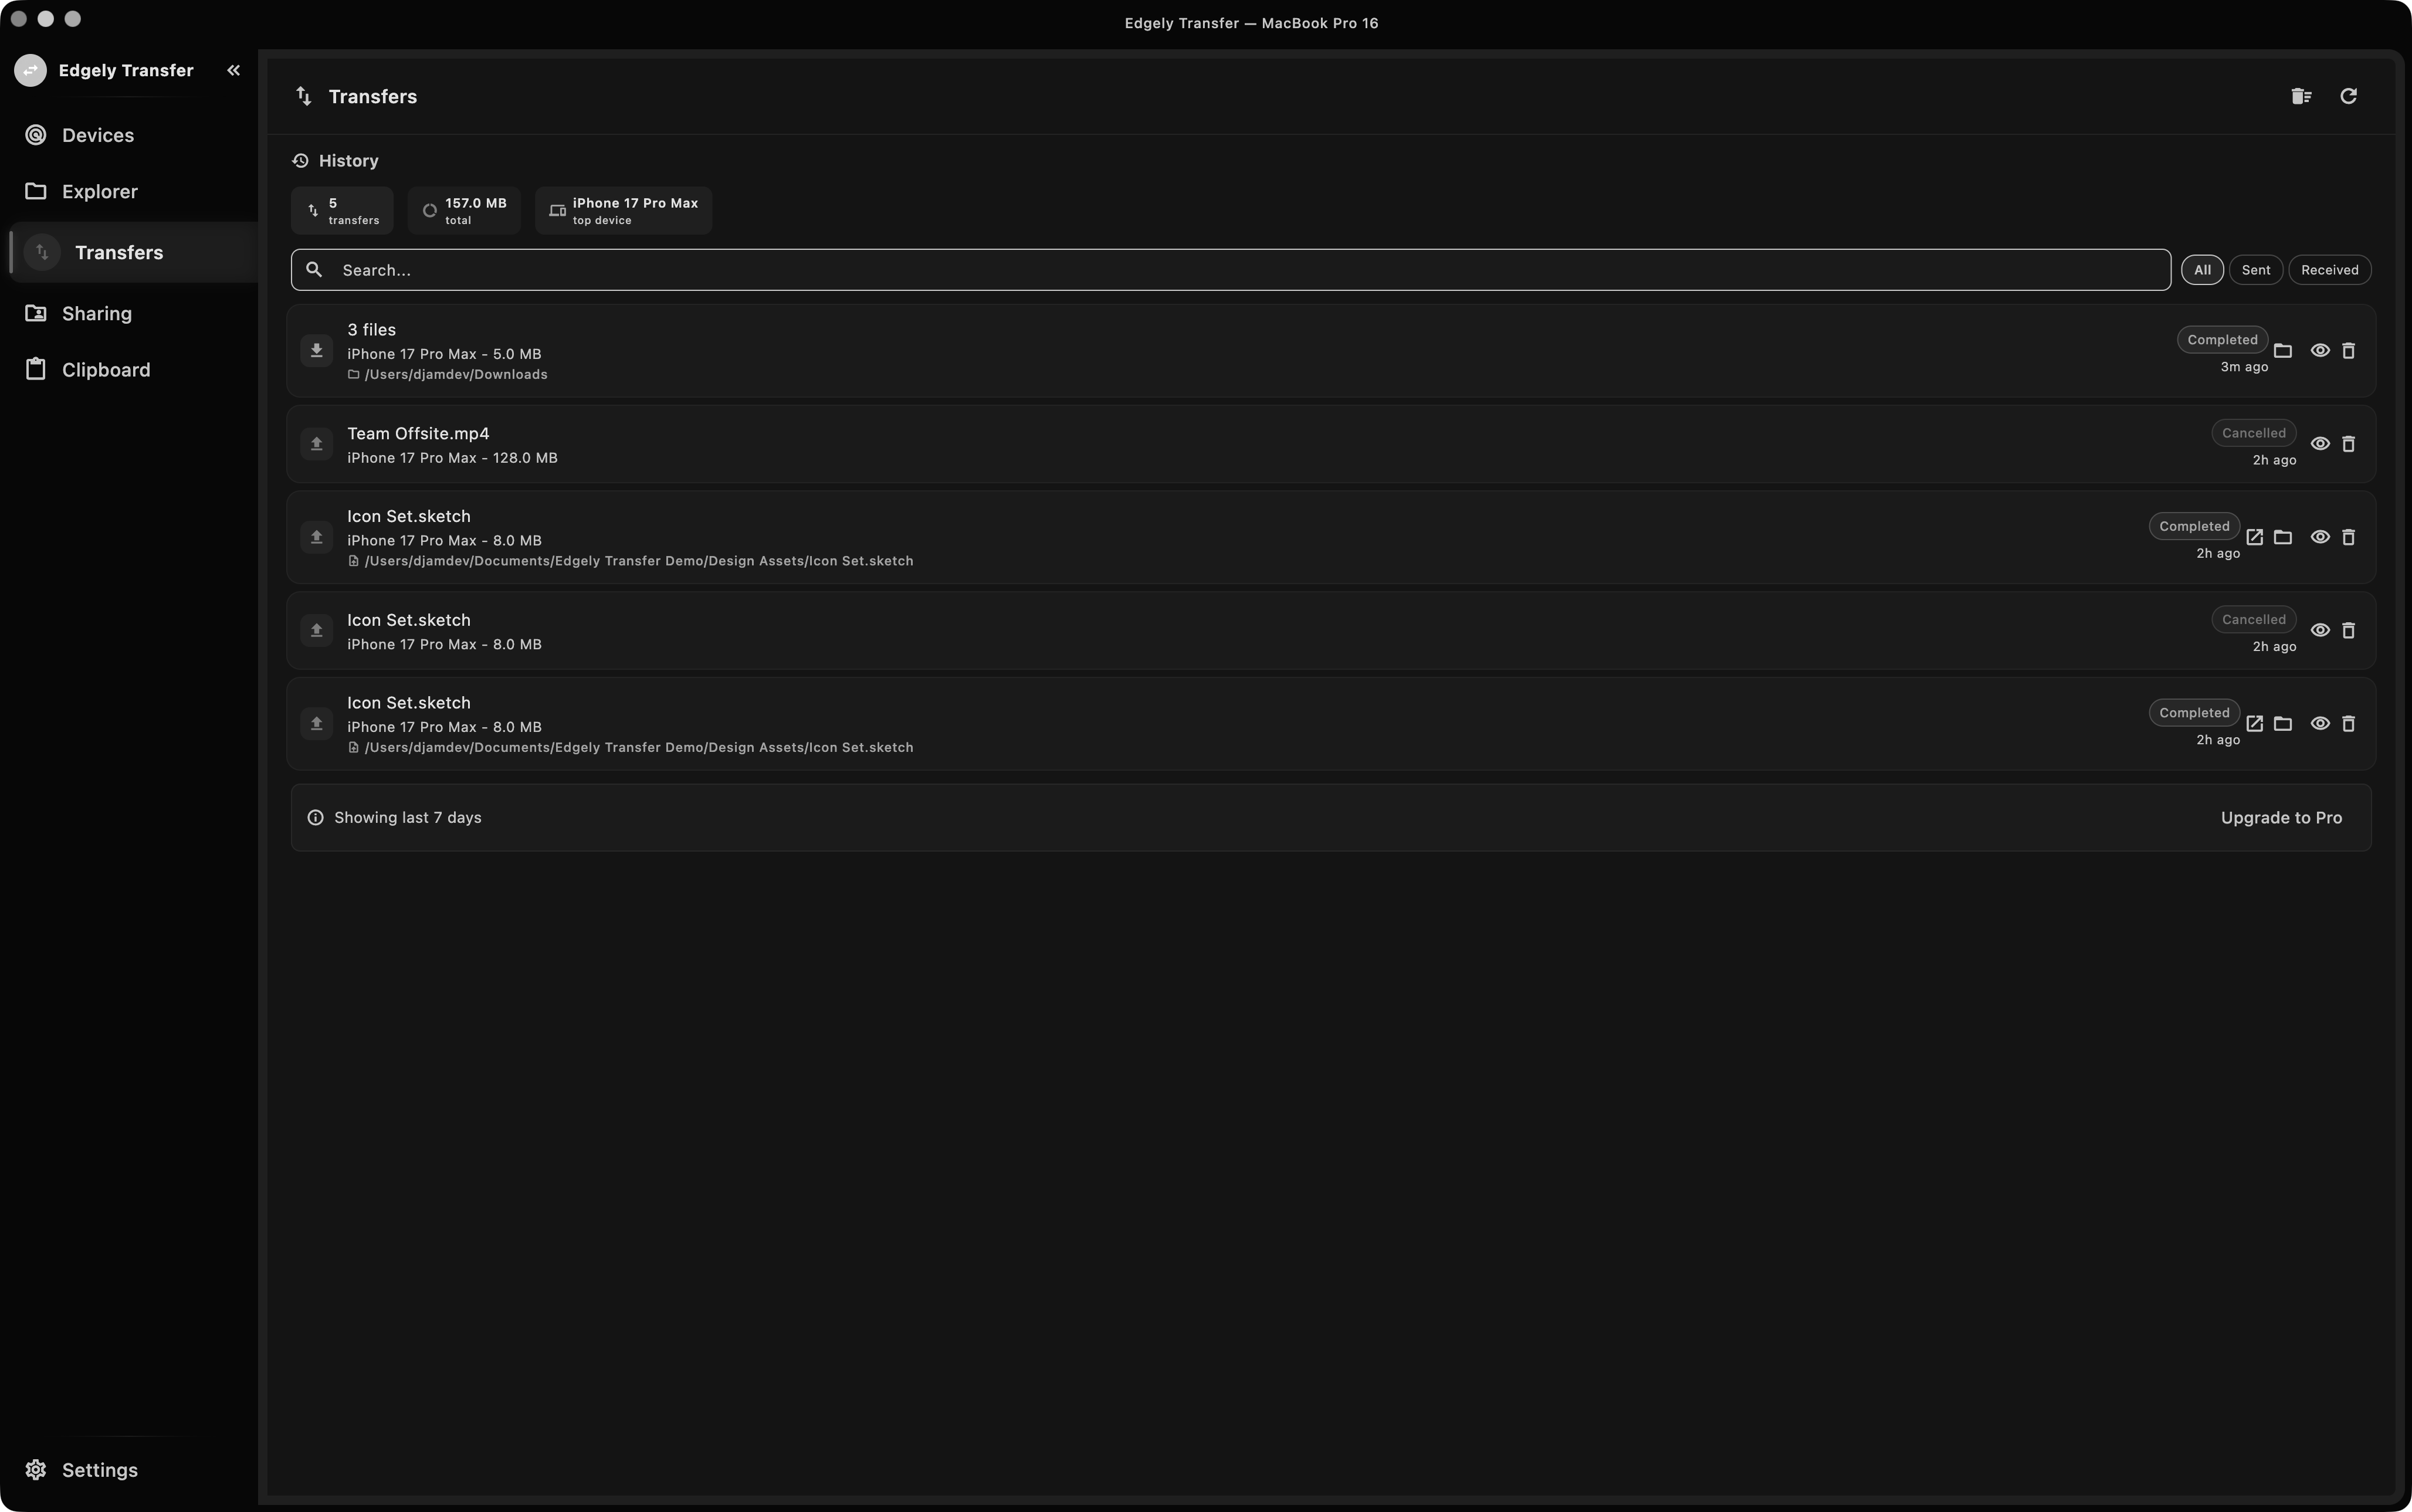Go to the Sharing section

tap(129, 313)
